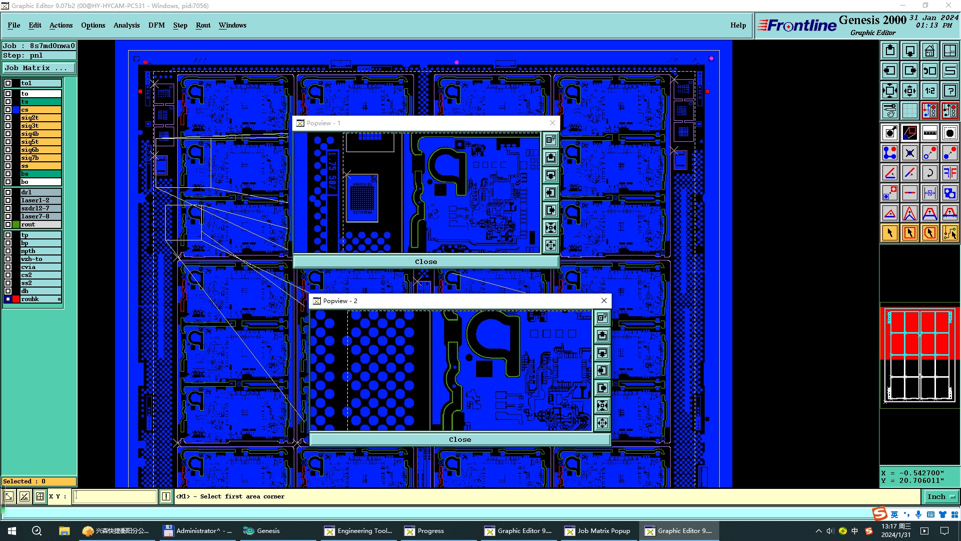Image resolution: width=961 pixels, height=541 pixels.
Task: Click the 1:2 zoom scale icon
Action: pyautogui.click(x=929, y=91)
